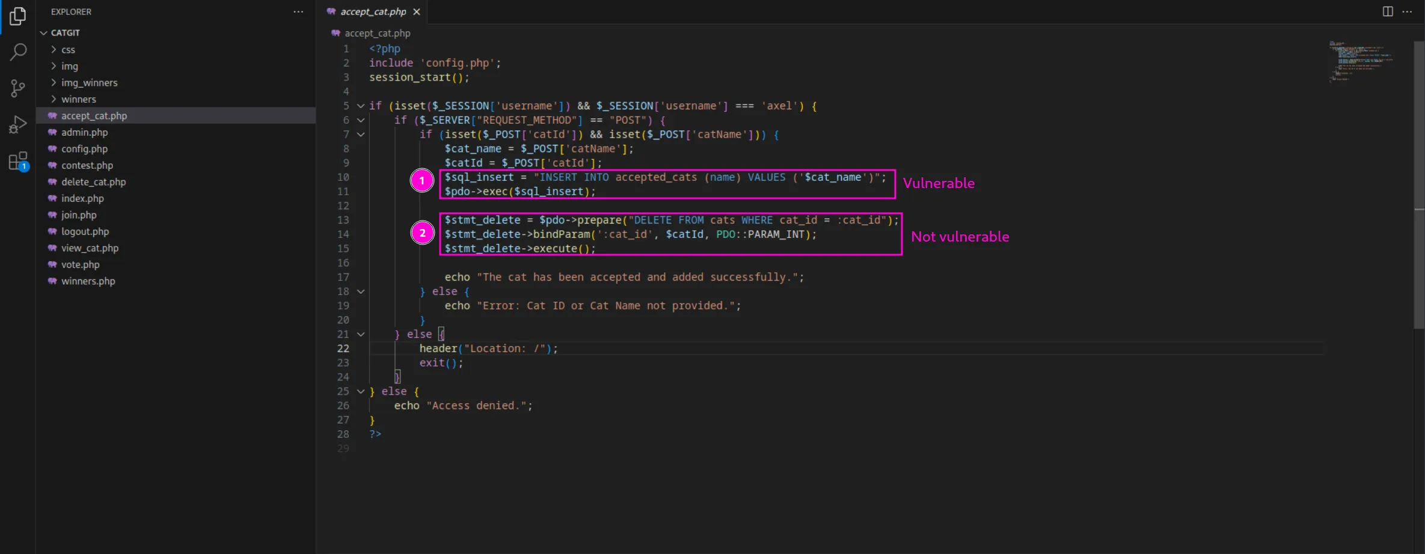Click the PHP file icon beside config.php
The width and height of the screenshot is (1425, 554).
coord(52,148)
